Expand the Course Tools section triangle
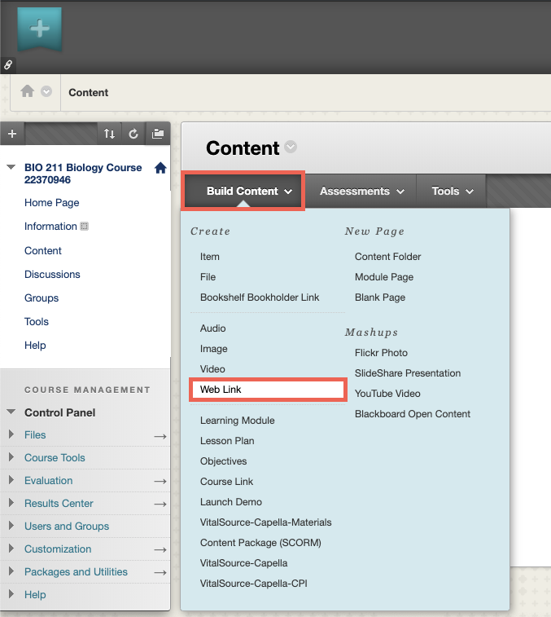The width and height of the screenshot is (551, 617). pos(11,457)
